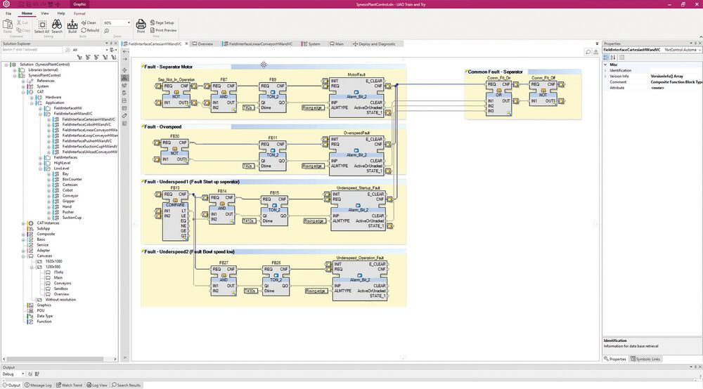Click the Clean build option
The image size is (703, 389).
click(x=89, y=22)
